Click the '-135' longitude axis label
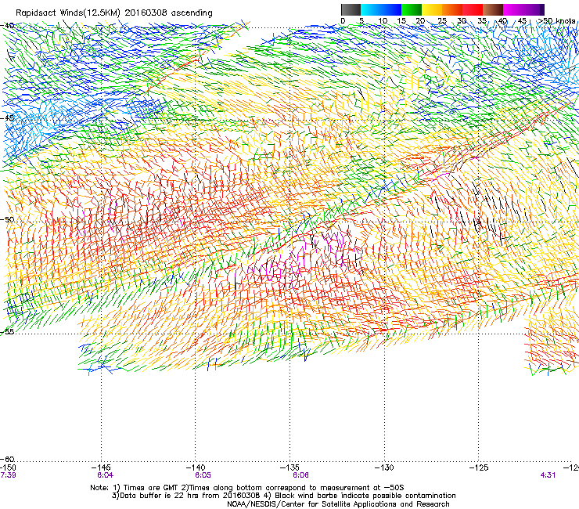This screenshot has width=579, height=509. coord(289,467)
